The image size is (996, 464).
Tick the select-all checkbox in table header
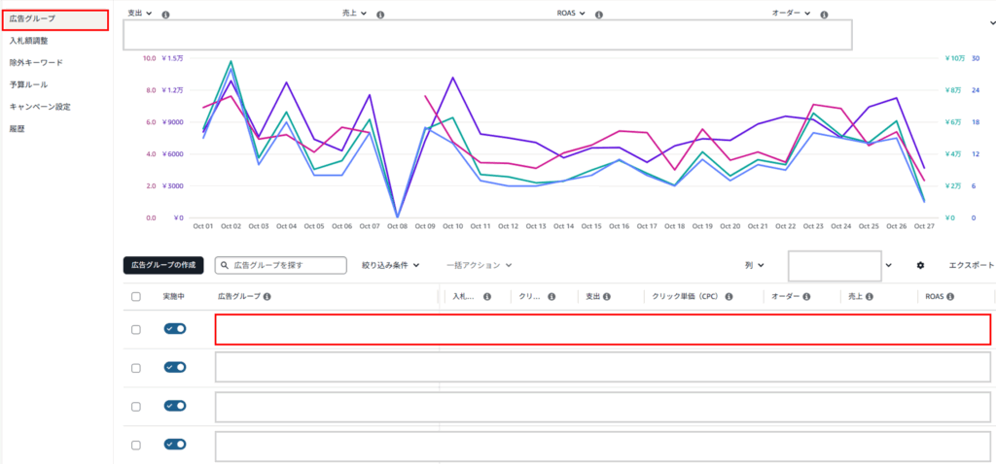(135, 297)
